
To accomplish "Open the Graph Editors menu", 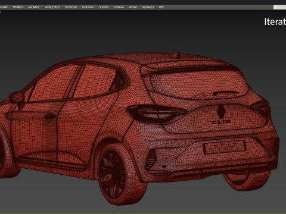I will pyautogui.click(x=52, y=7).
